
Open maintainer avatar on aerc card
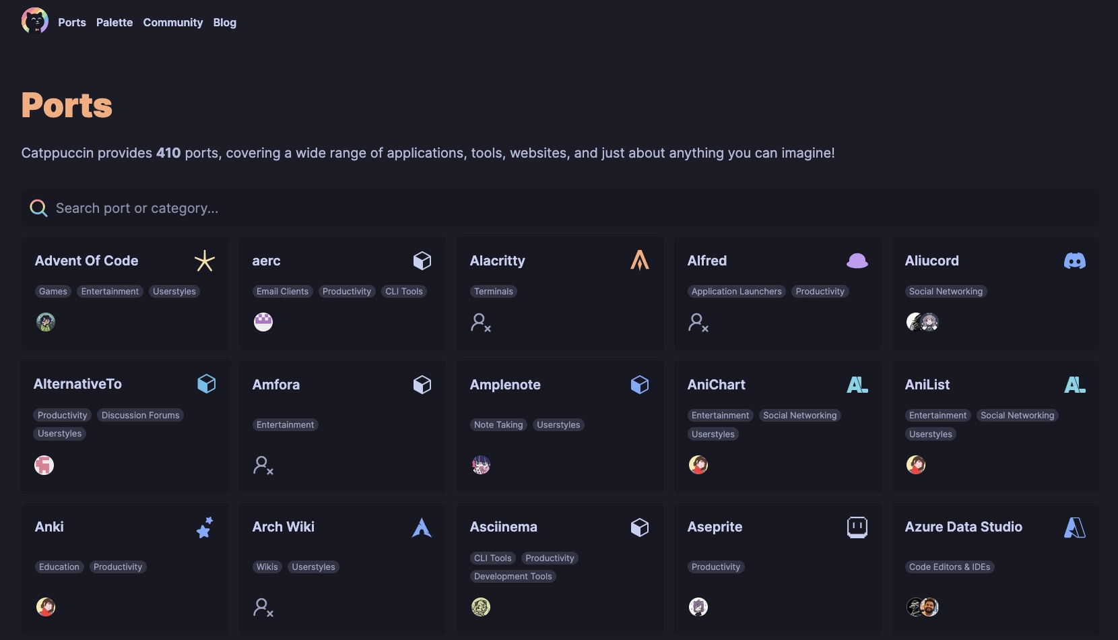[263, 322]
